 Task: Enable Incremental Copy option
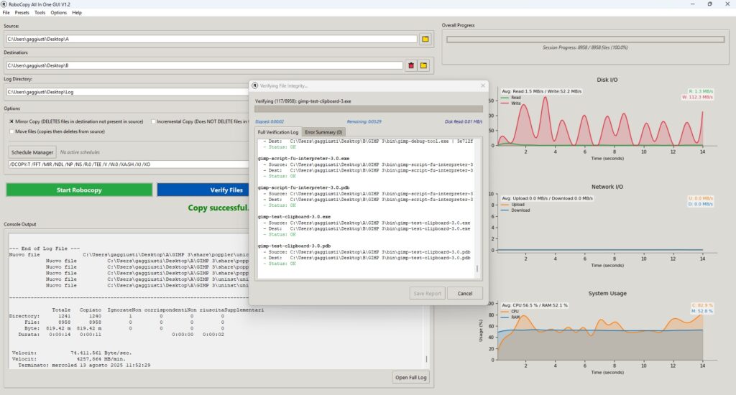point(153,121)
